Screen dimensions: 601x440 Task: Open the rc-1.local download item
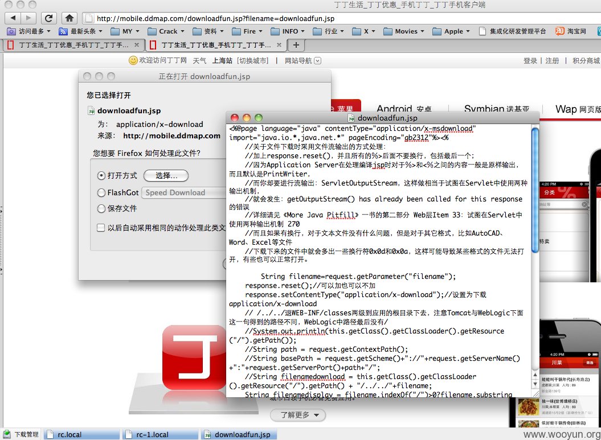160,435
